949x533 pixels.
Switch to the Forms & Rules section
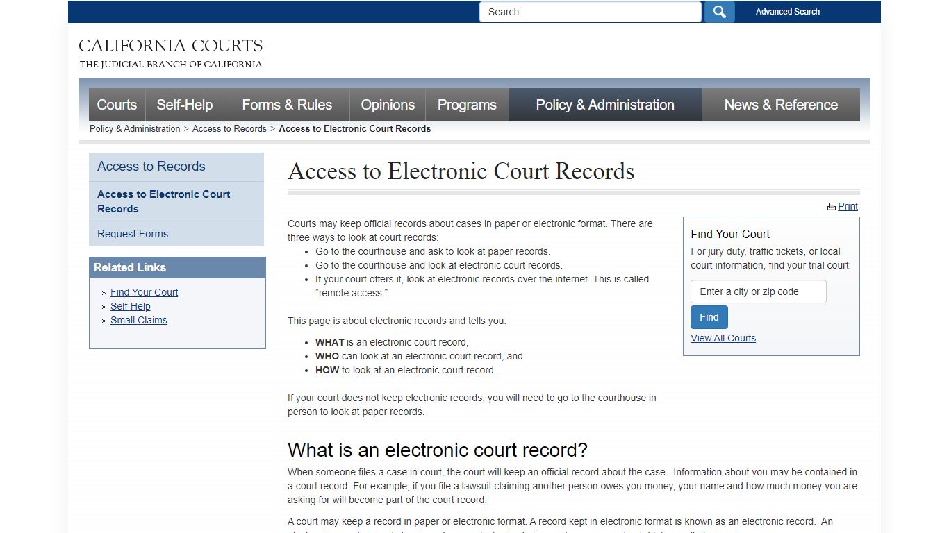pos(287,105)
